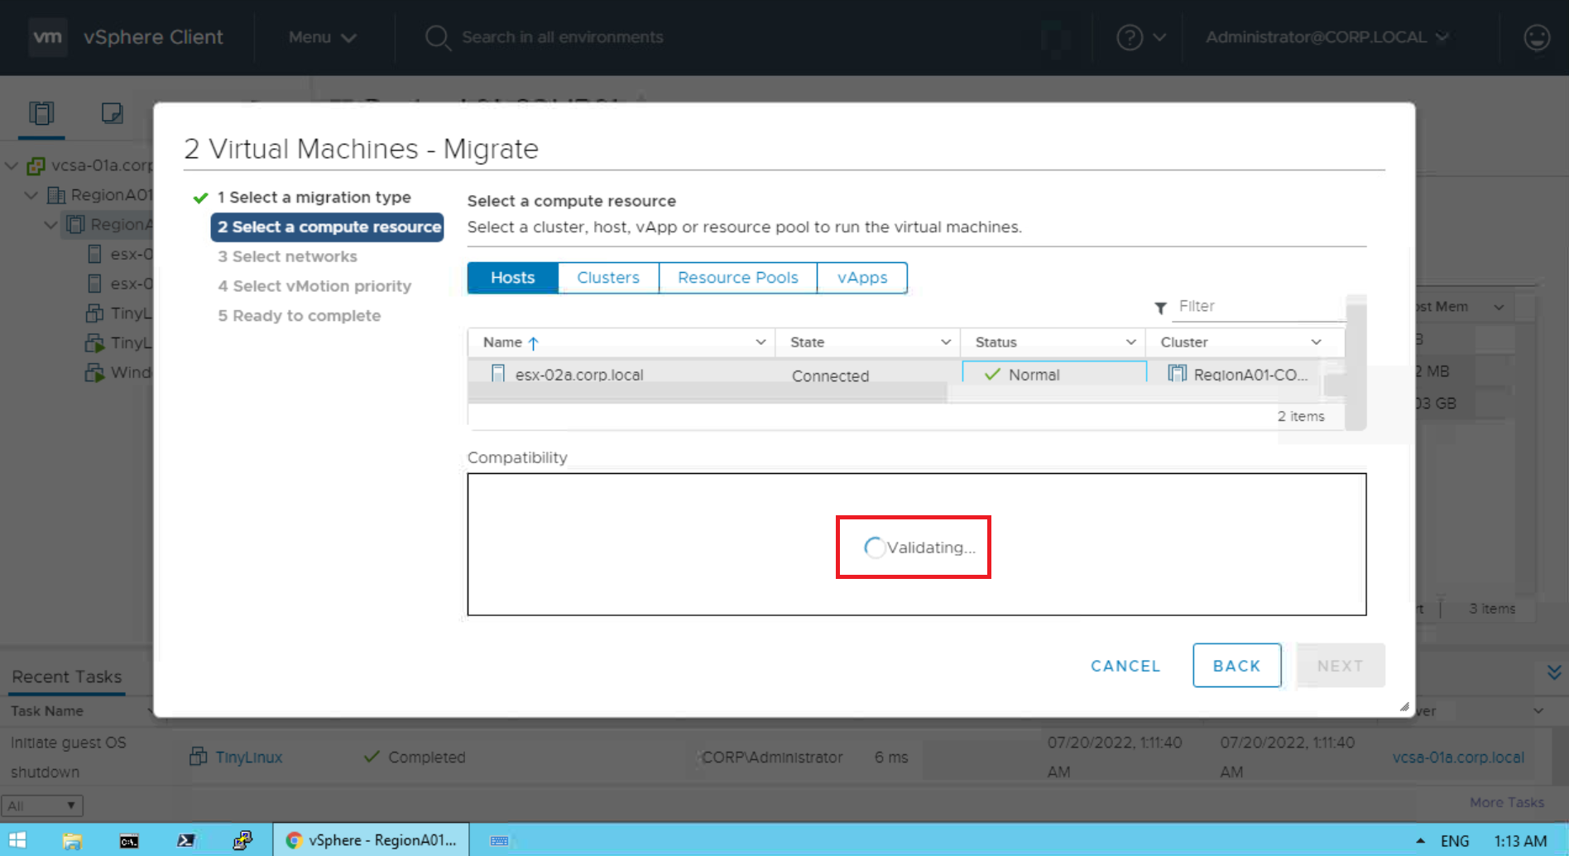Switch to the Resource Pools tab
Viewport: 1569px width, 856px height.
click(x=737, y=278)
